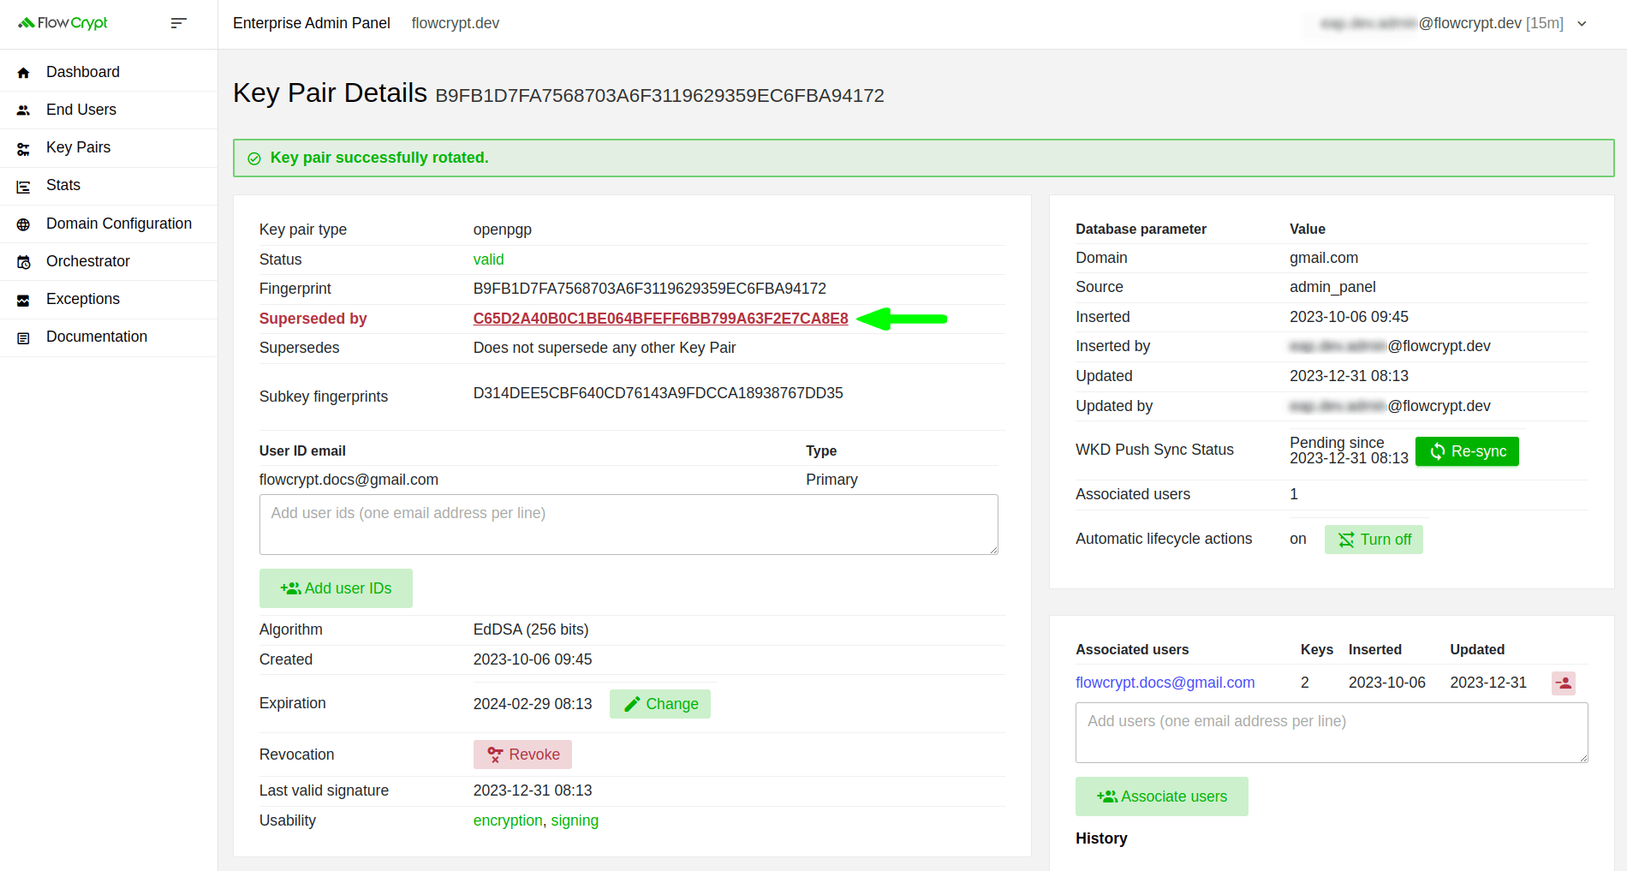Click the 'gmail.com' domain value
Image resolution: width=1627 pixels, height=871 pixels.
click(1324, 258)
